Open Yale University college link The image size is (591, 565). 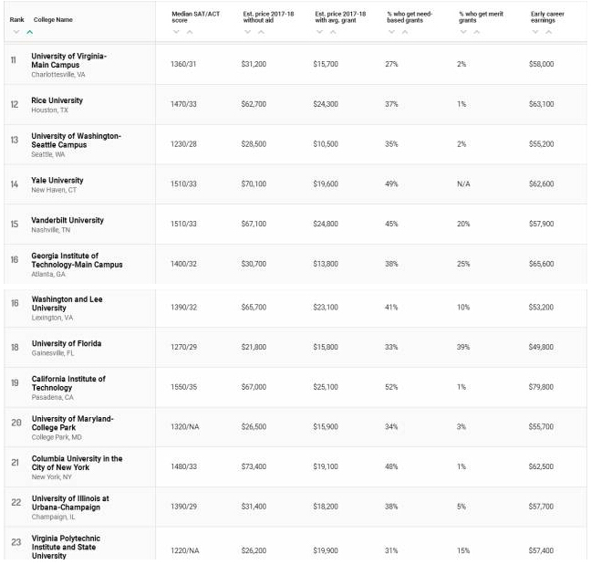click(x=57, y=181)
